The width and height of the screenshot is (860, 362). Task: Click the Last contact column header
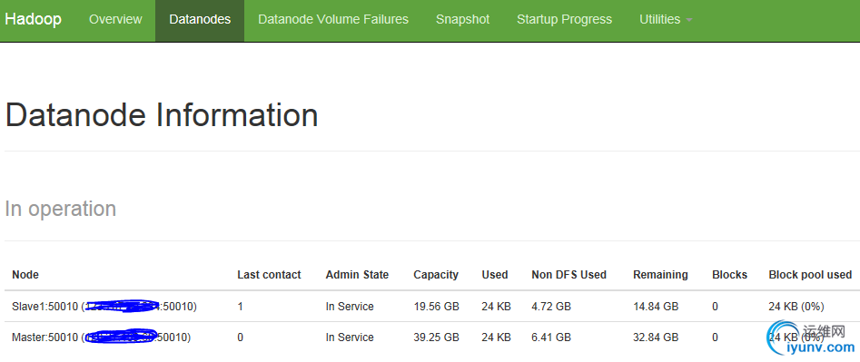pyautogui.click(x=269, y=275)
